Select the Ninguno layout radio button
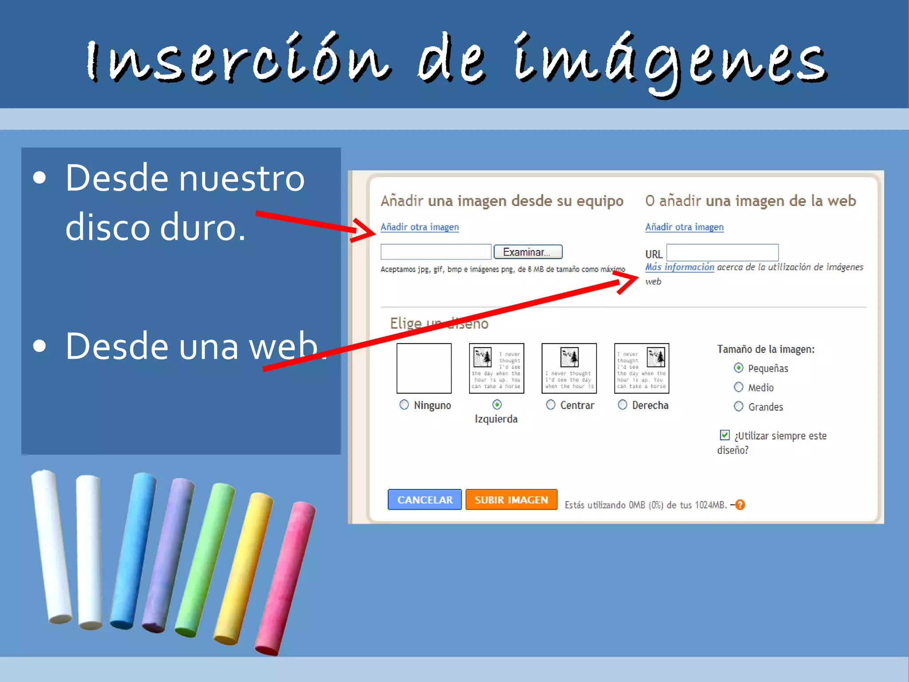Screen dimensions: 909x682 tap(404, 404)
